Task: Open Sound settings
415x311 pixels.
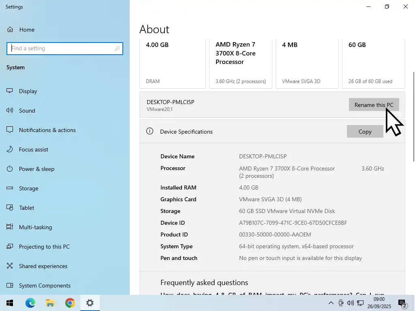Action: (27, 111)
